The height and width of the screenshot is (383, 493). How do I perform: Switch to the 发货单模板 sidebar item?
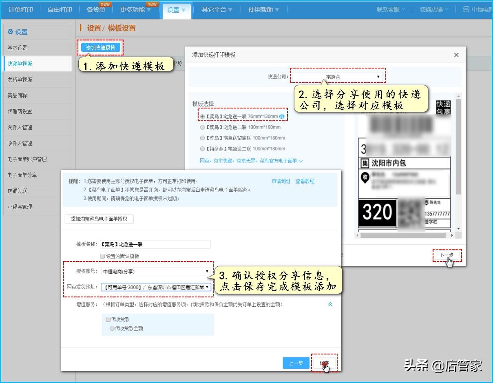coord(20,80)
